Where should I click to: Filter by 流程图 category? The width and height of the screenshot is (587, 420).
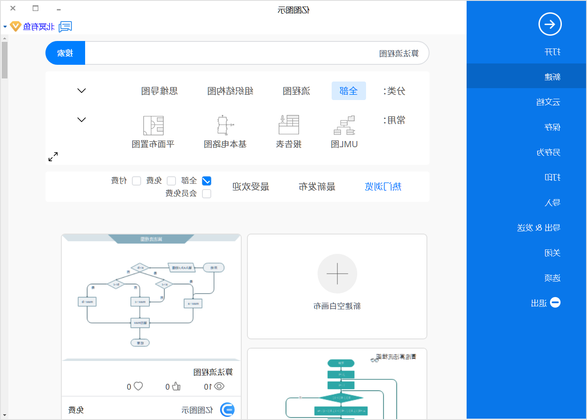click(x=296, y=91)
